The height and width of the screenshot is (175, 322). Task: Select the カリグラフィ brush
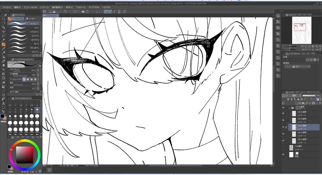coord(24,40)
